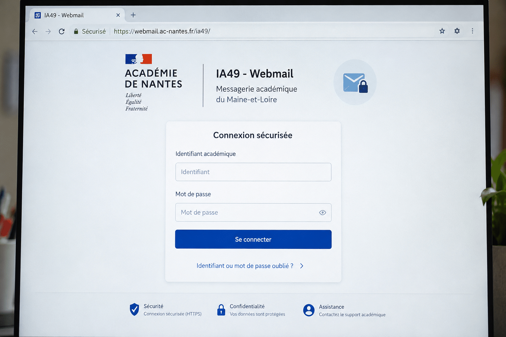506x337 pixels.
Task: Click the padlock security icon in the address bar
Action: (x=76, y=31)
